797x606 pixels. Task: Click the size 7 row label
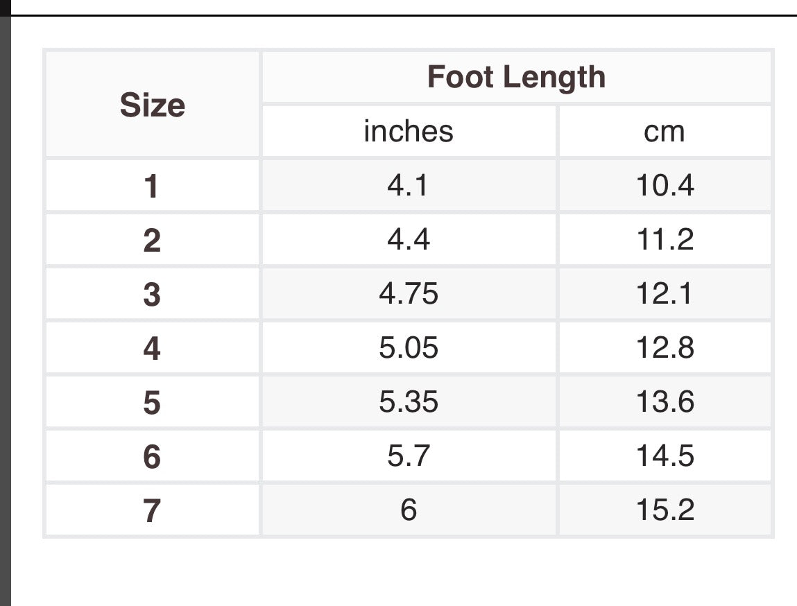coord(152,510)
